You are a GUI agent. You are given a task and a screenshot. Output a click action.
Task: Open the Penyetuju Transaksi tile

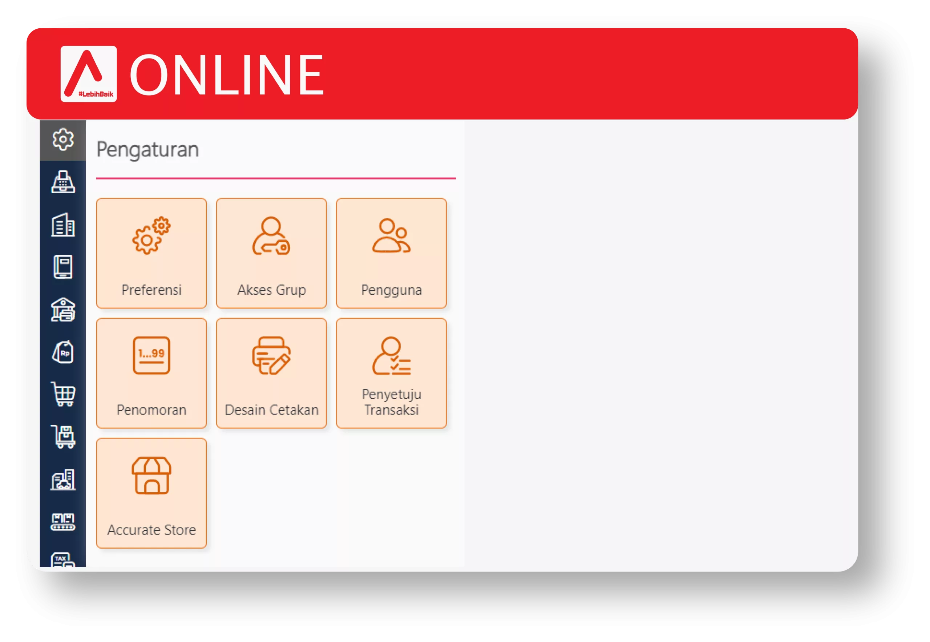coord(391,373)
